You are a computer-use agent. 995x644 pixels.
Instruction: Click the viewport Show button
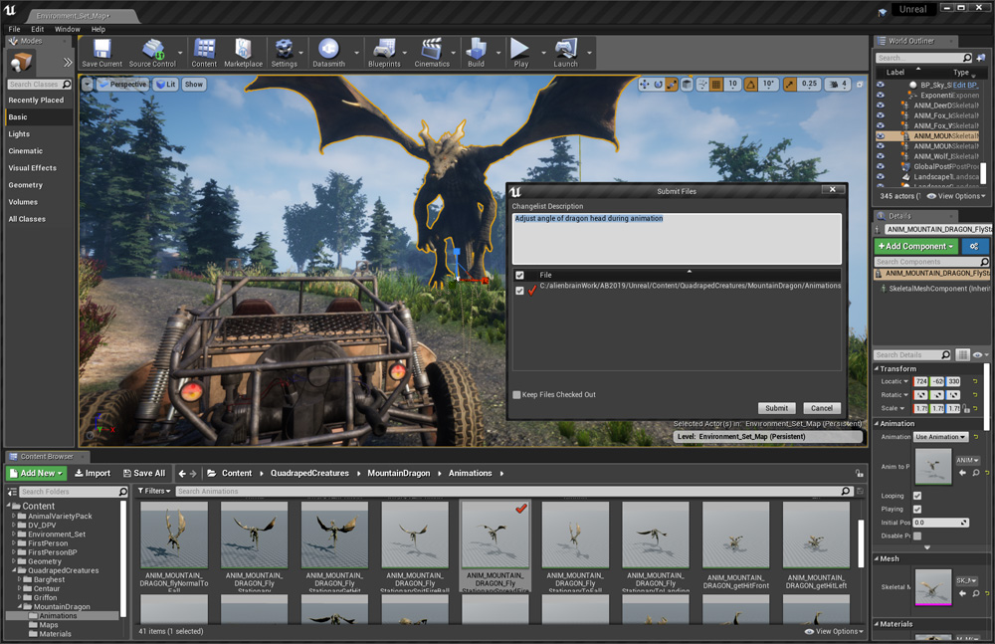point(194,84)
